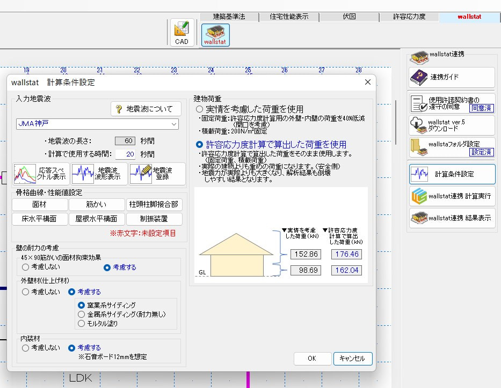This screenshot has width=501, height=388.
Task: Click load value 162.04
Action: pyautogui.click(x=347, y=270)
